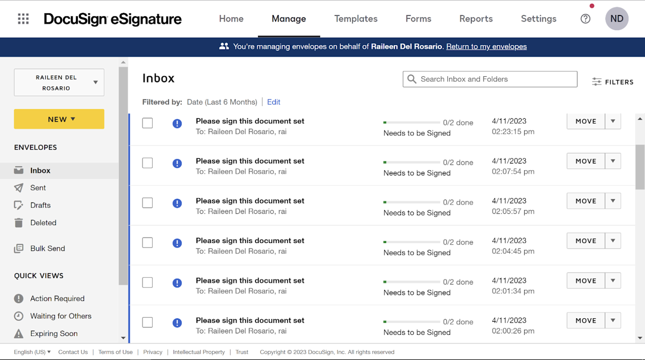Open the Action Required quick view
Viewport: 645px width, 360px height.
pos(57,298)
